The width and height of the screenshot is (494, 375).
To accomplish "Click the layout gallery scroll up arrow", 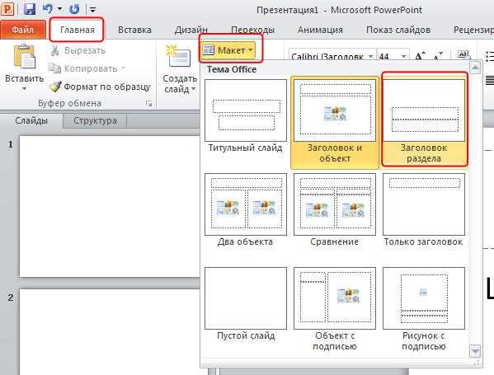I will (x=475, y=68).
